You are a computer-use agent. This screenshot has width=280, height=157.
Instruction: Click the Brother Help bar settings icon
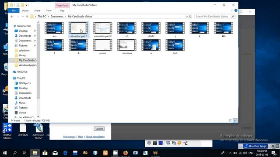click(x=273, y=146)
